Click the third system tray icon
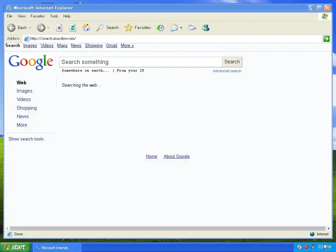 [x=312, y=247]
